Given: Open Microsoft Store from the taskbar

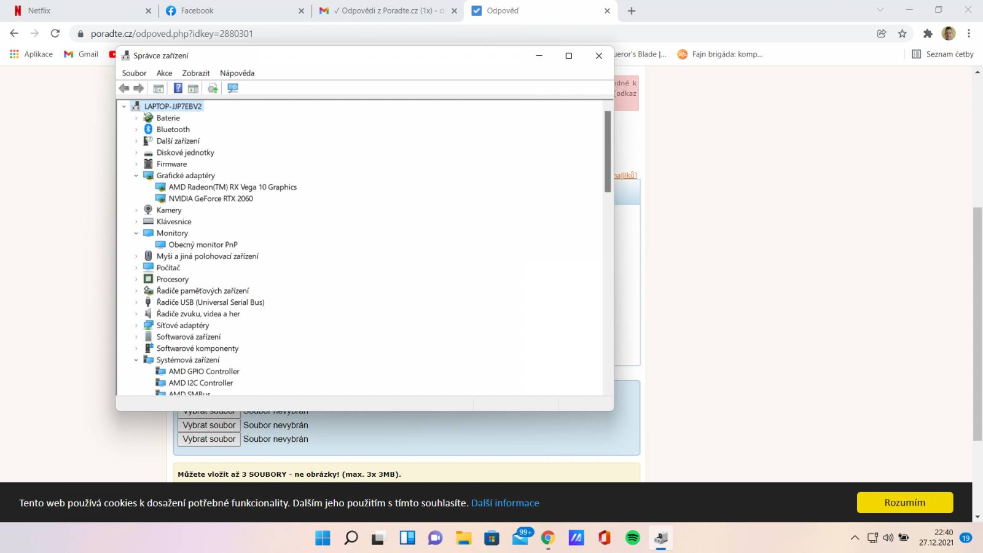Looking at the screenshot, I should [x=491, y=538].
